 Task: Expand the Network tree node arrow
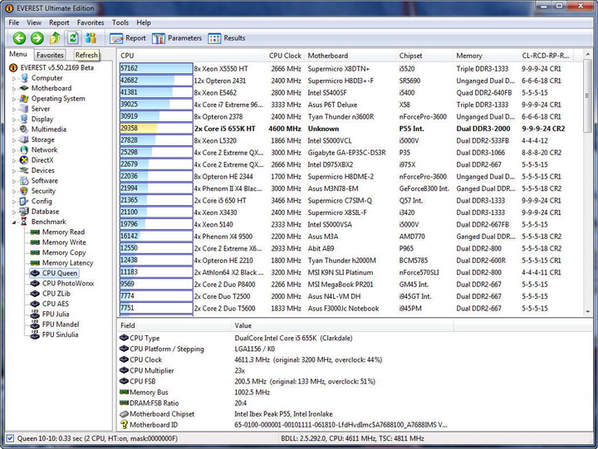[x=14, y=151]
